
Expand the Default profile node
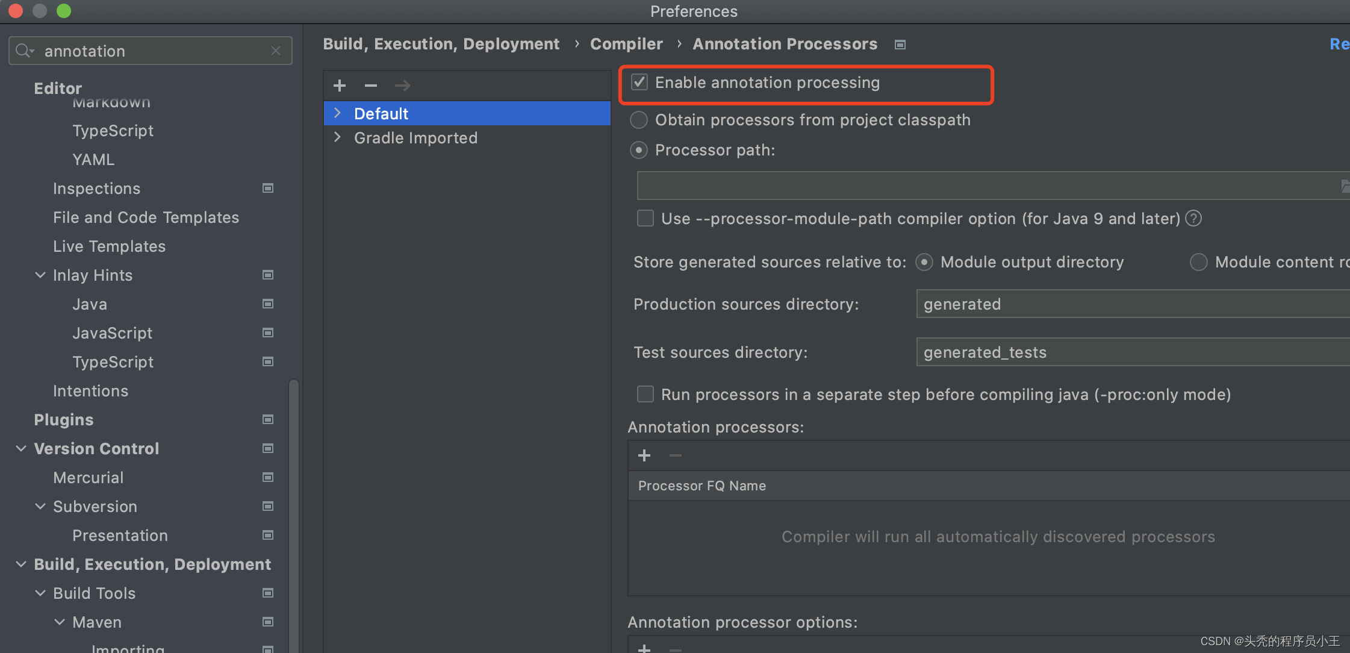pos(338,113)
